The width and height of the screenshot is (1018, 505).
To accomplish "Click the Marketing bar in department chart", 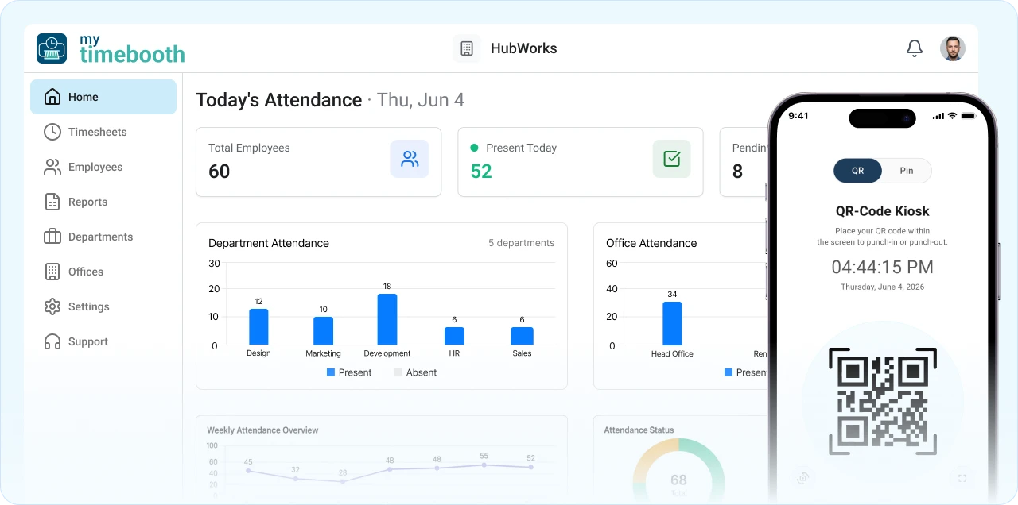I will point(323,330).
